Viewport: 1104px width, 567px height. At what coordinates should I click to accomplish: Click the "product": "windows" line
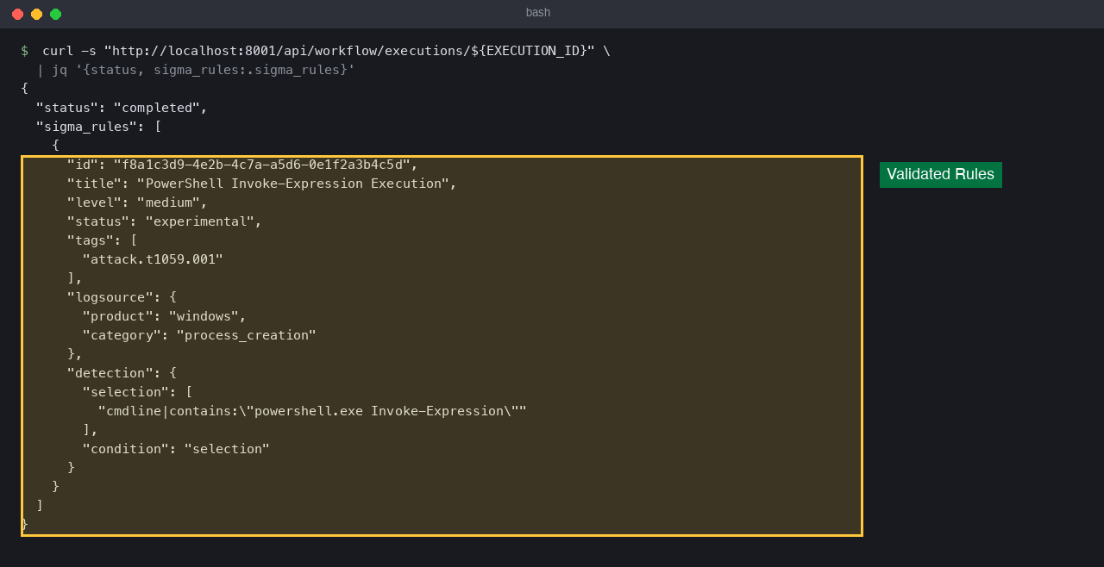coord(165,316)
